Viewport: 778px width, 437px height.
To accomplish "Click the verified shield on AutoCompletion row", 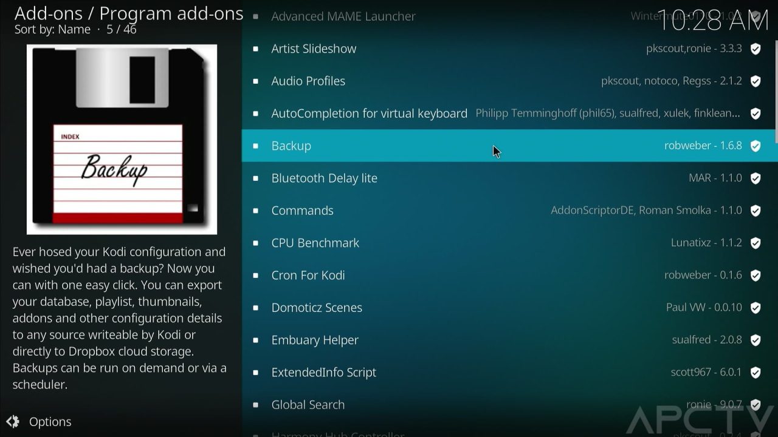I will [x=756, y=113].
